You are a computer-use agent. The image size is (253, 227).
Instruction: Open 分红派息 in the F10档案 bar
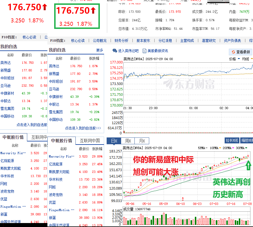coord(165,41)
